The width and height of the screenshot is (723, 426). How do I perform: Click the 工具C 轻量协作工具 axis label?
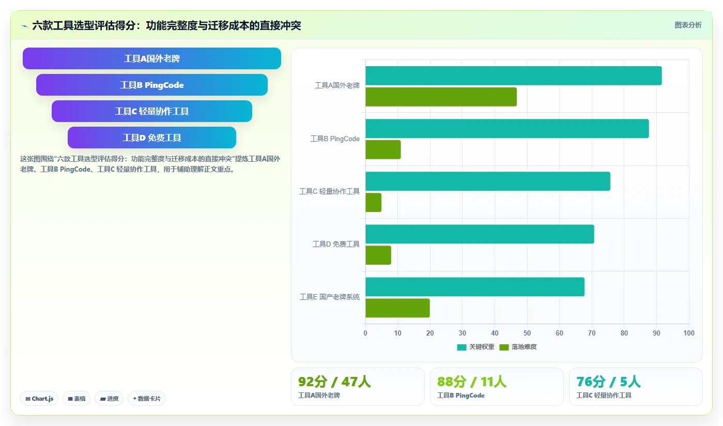point(329,192)
